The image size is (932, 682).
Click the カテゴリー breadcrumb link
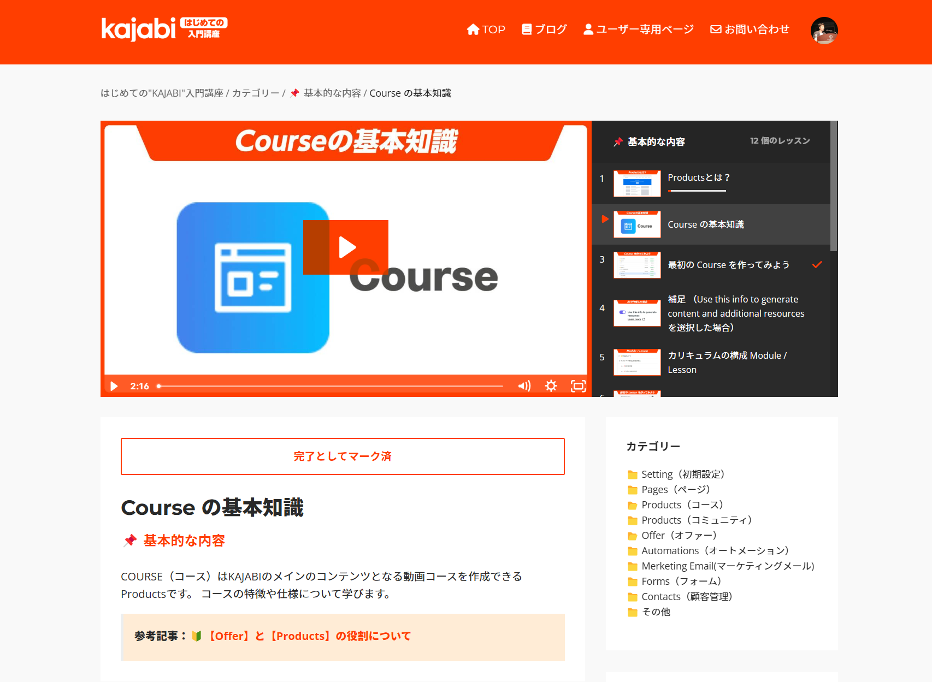[256, 93]
